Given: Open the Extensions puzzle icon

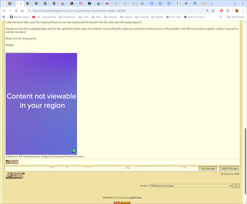Looking at the screenshot, I should click(x=228, y=11).
